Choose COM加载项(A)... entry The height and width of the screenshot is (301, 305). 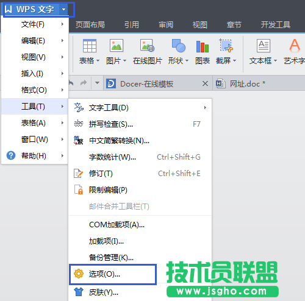point(140,225)
